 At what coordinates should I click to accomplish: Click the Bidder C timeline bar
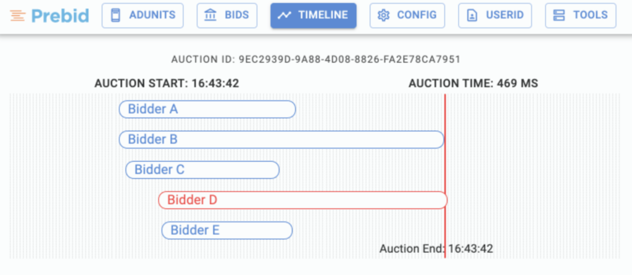tap(202, 170)
